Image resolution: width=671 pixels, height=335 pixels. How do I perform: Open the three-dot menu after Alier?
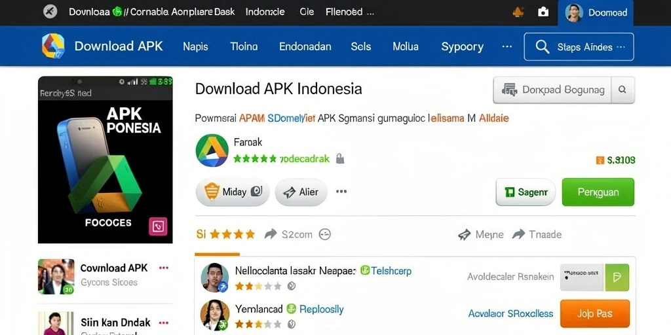coord(341,192)
